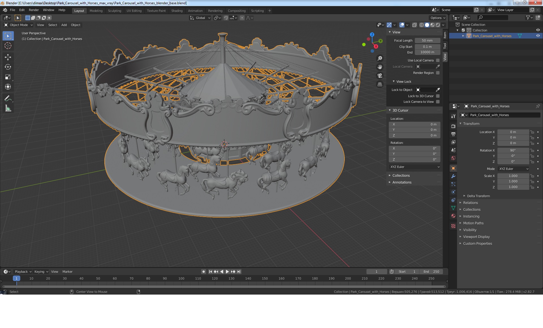Image resolution: width=543 pixels, height=328 pixels.
Task: Hide Collection via eye icon
Action: point(538,30)
